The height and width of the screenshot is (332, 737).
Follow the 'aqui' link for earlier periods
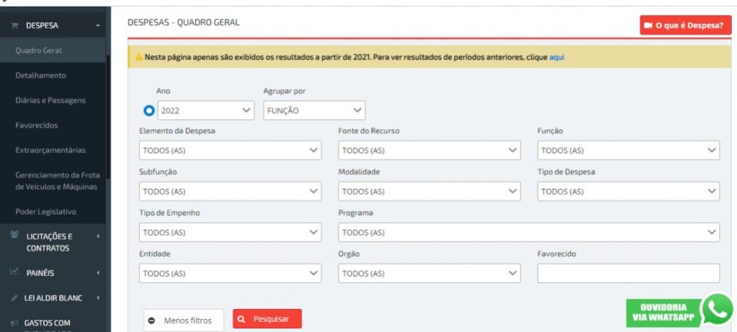pyautogui.click(x=556, y=57)
